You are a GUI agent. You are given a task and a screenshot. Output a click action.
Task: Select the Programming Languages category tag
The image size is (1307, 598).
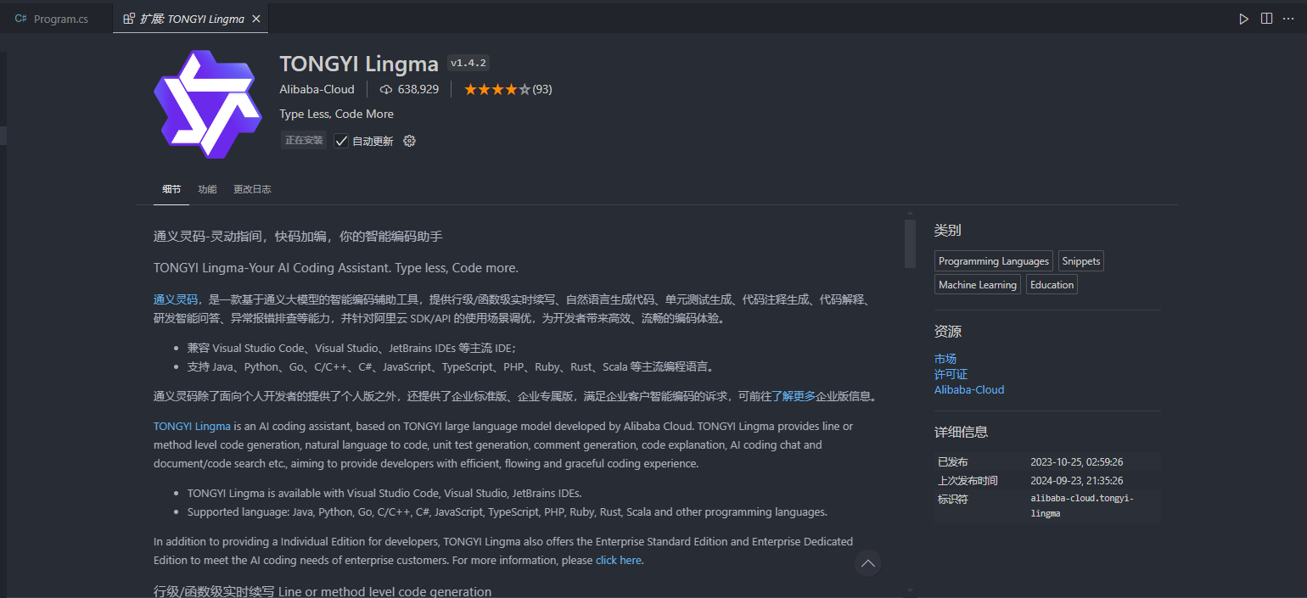click(x=994, y=261)
